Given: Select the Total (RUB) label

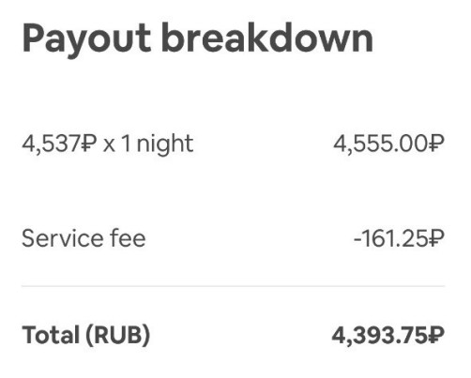Looking at the screenshot, I should tap(86, 335).
